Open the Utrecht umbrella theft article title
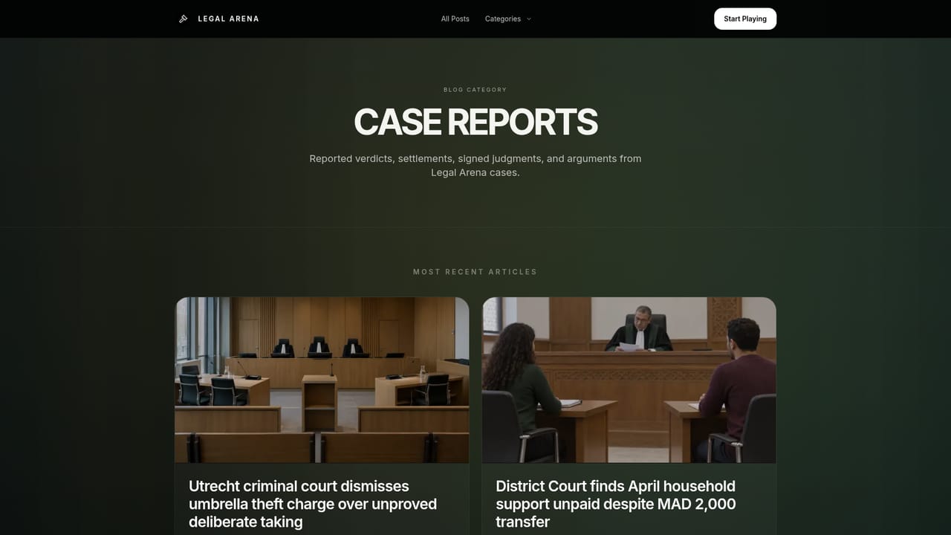 313,504
